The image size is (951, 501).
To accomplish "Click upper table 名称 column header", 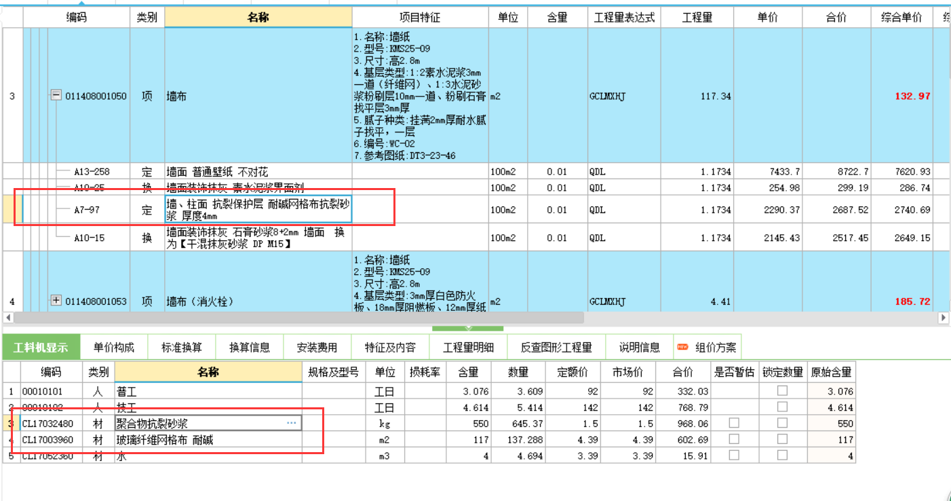I will (x=258, y=18).
